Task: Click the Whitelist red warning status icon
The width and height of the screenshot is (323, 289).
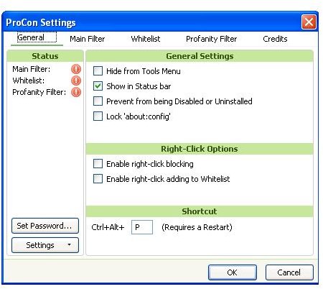Action: pos(76,81)
